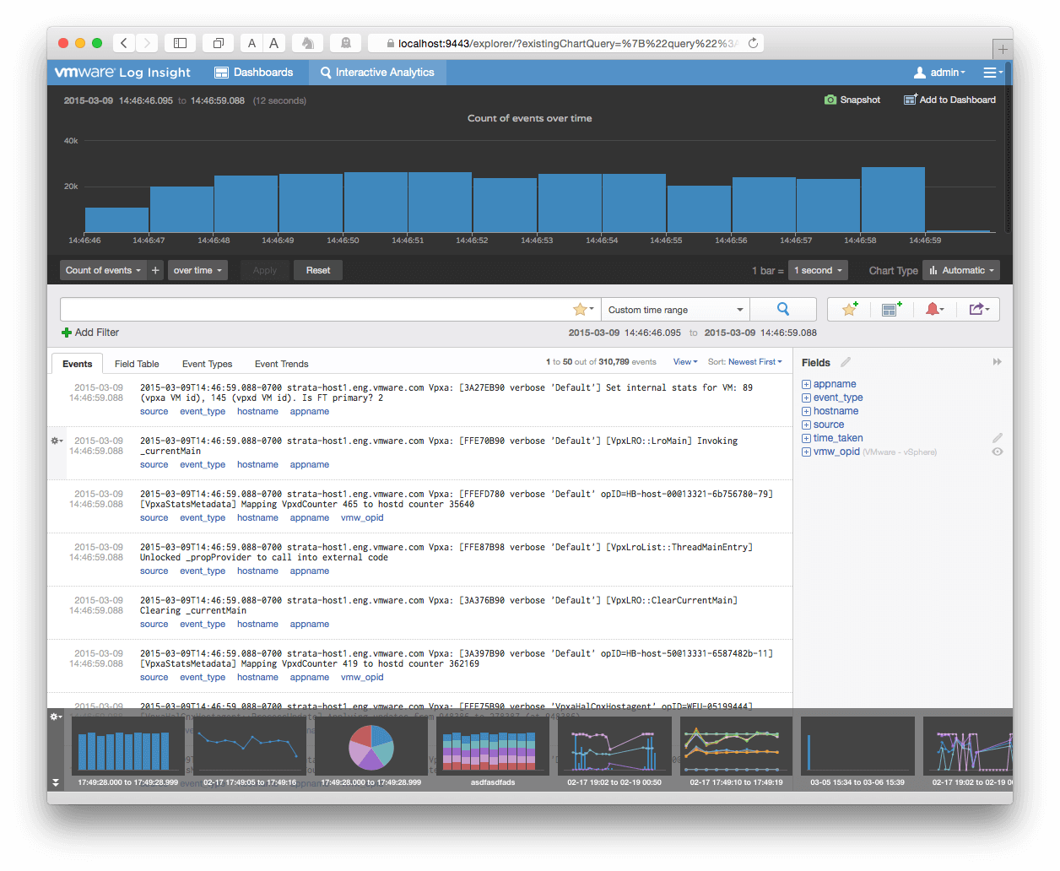This screenshot has height=871, width=1060.
Task: Add current query to favorites
Action: [x=849, y=310]
